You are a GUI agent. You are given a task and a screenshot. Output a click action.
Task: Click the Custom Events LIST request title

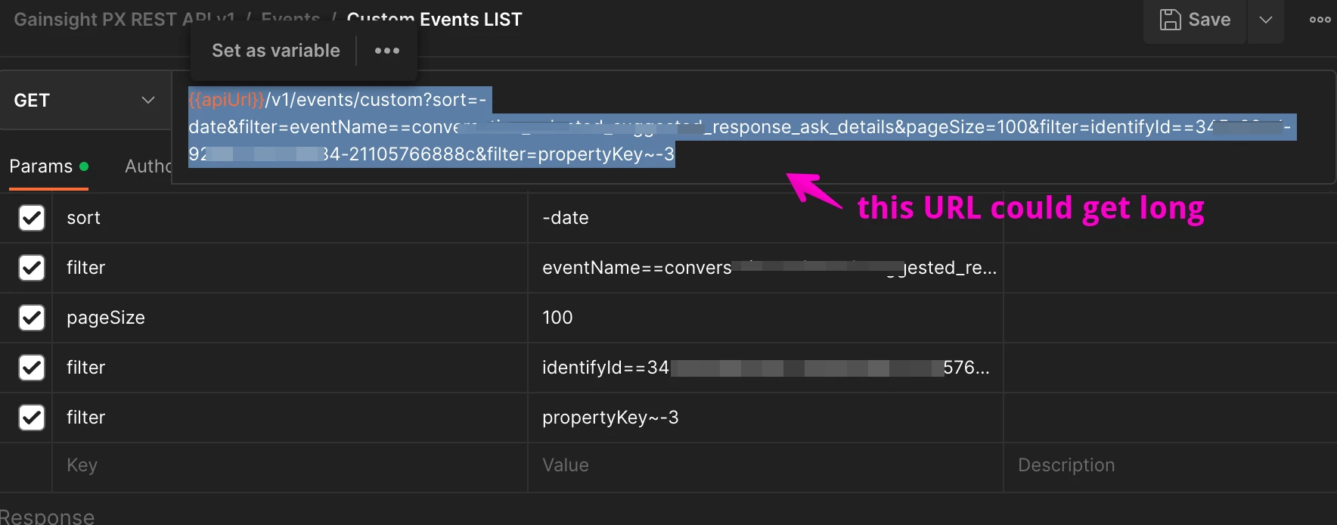pos(434,20)
